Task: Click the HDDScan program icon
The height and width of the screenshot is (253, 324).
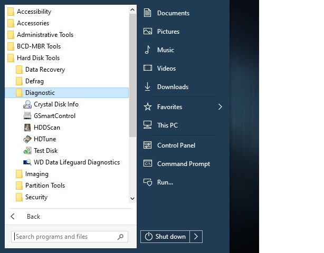Action: [27, 128]
